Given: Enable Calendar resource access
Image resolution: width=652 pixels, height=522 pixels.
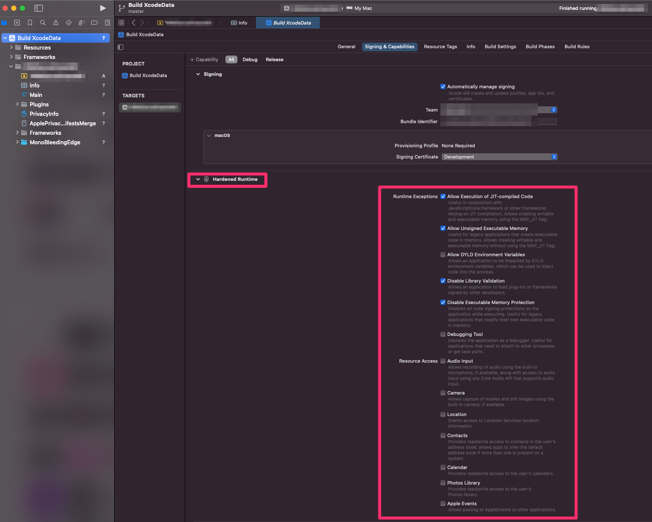Looking at the screenshot, I should click(443, 468).
